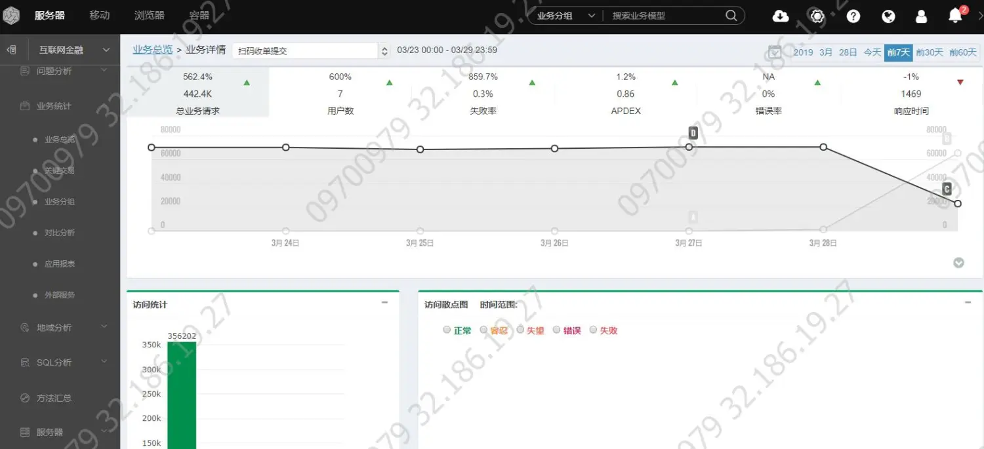Open 应用报表 in the sidebar

60,264
